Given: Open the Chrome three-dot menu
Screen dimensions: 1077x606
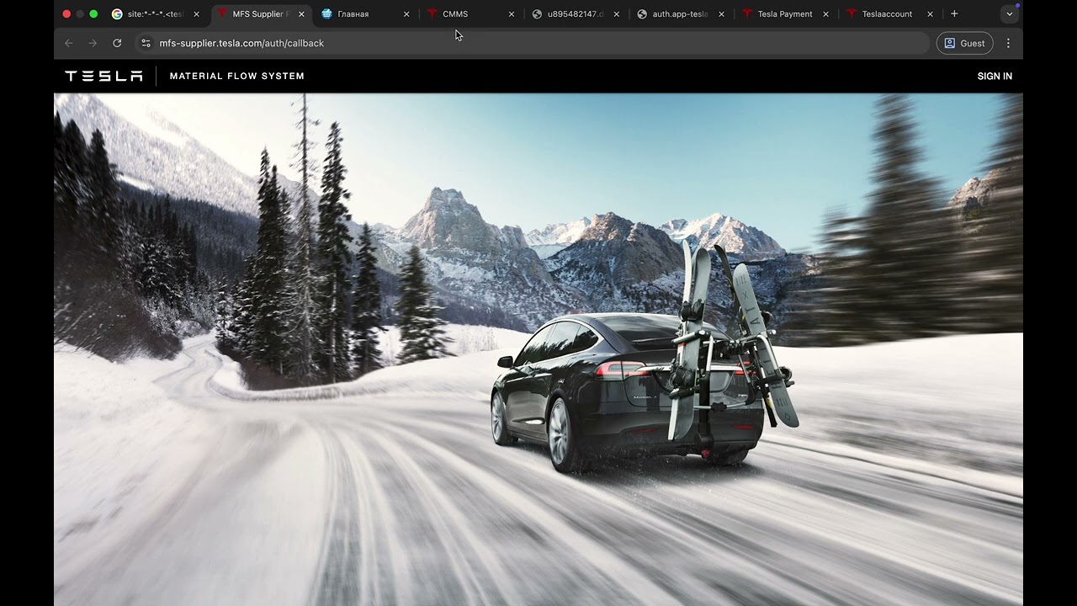Looking at the screenshot, I should click(1008, 43).
